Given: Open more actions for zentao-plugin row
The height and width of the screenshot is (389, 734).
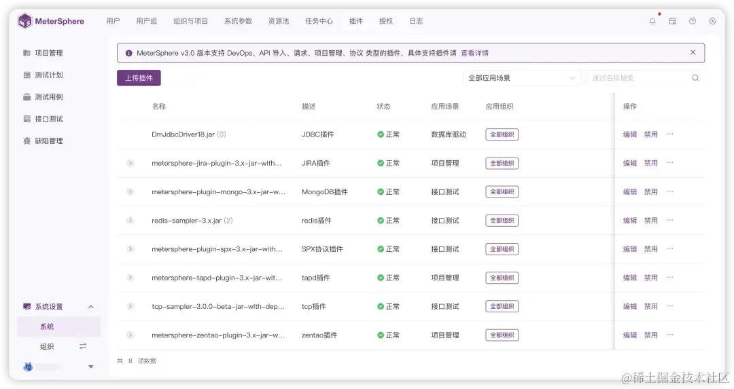Looking at the screenshot, I should (x=670, y=335).
